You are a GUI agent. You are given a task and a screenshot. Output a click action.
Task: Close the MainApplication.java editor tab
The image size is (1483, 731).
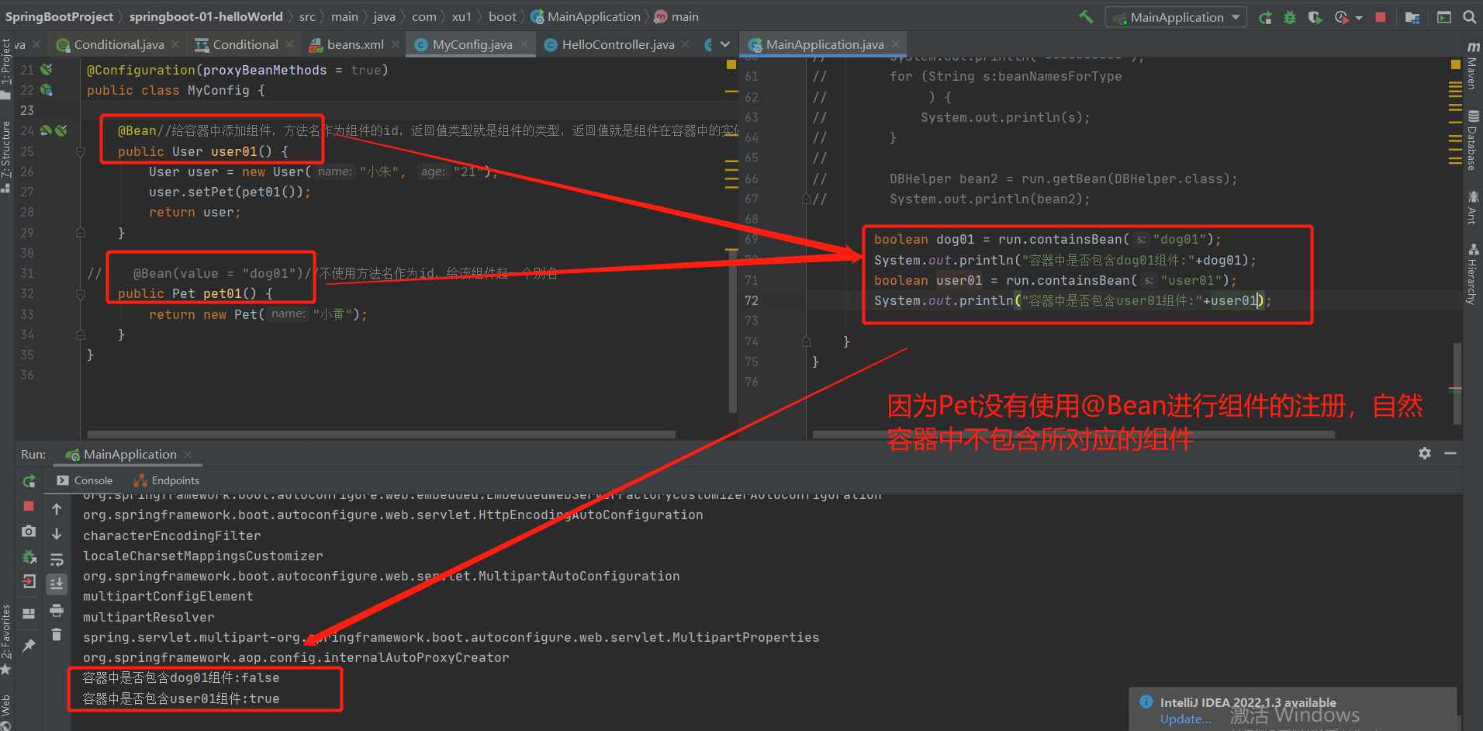[x=896, y=45]
